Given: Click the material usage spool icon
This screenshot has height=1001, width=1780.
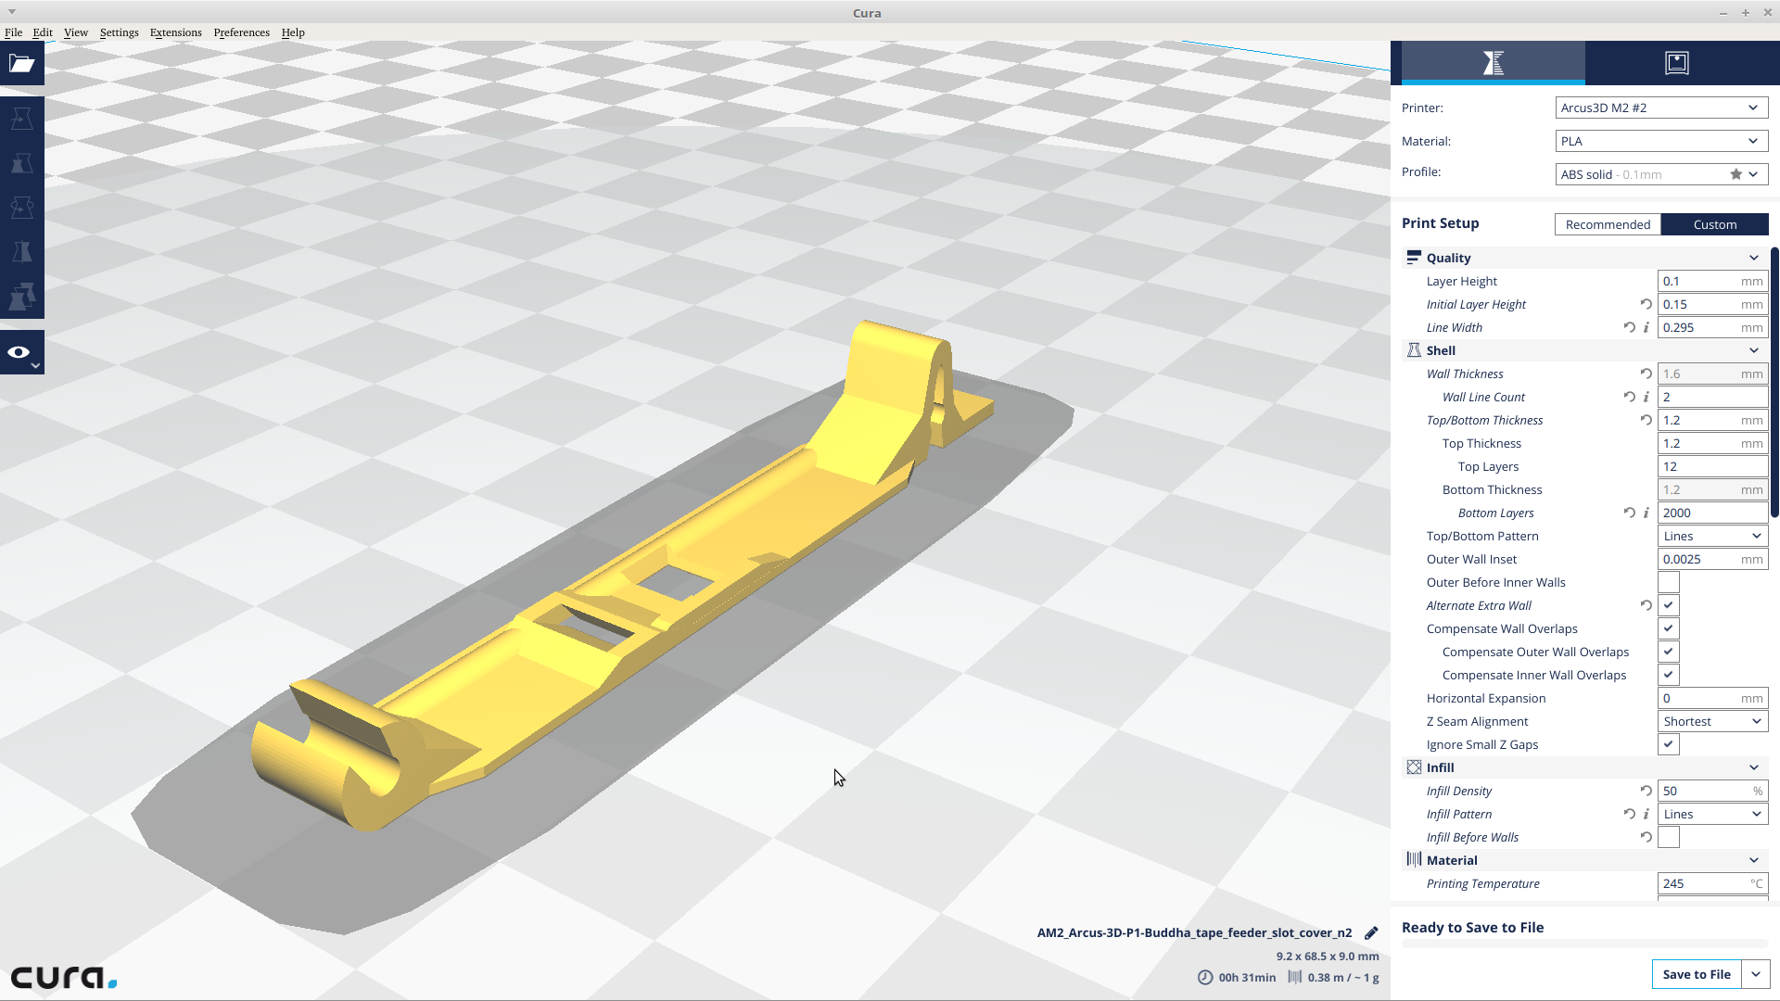Looking at the screenshot, I should [x=1295, y=977].
